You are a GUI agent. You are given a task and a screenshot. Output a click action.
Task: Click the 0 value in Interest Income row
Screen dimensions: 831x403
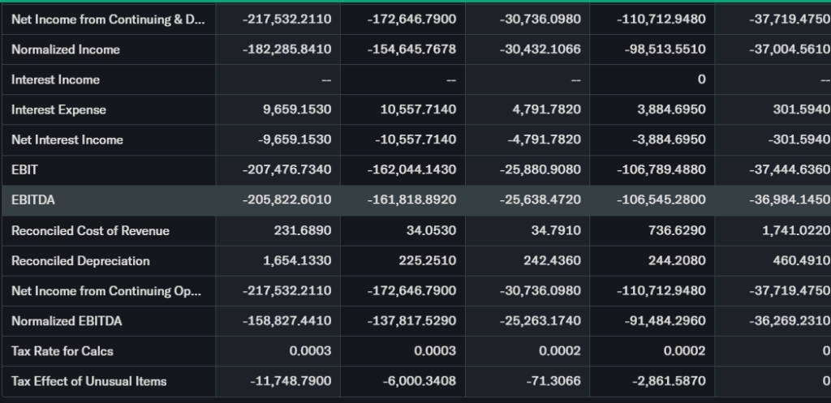tap(701, 79)
